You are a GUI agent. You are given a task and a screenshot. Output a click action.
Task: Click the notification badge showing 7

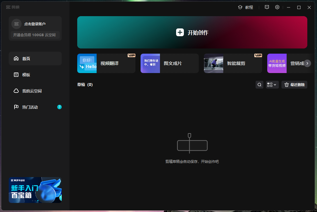pyautogui.click(x=59, y=107)
